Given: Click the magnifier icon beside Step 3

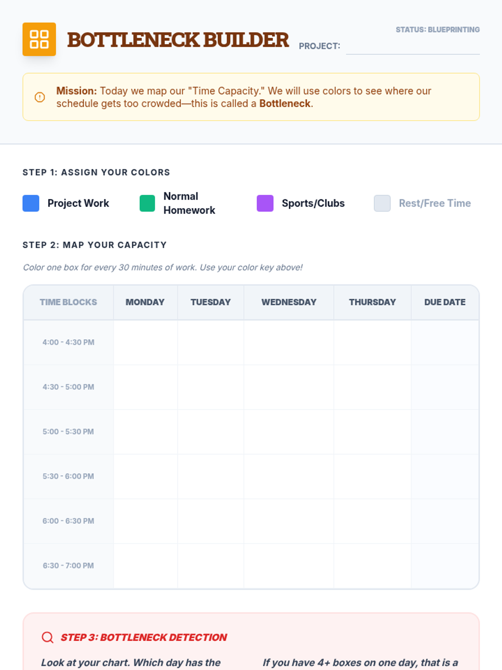Looking at the screenshot, I should click(48, 637).
